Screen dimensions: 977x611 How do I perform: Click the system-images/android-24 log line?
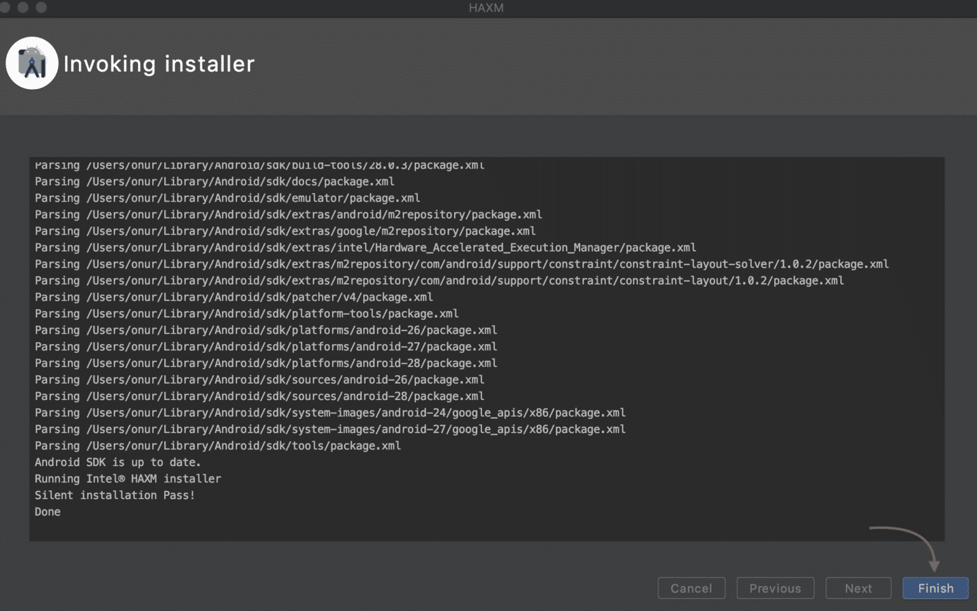[330, 413]
